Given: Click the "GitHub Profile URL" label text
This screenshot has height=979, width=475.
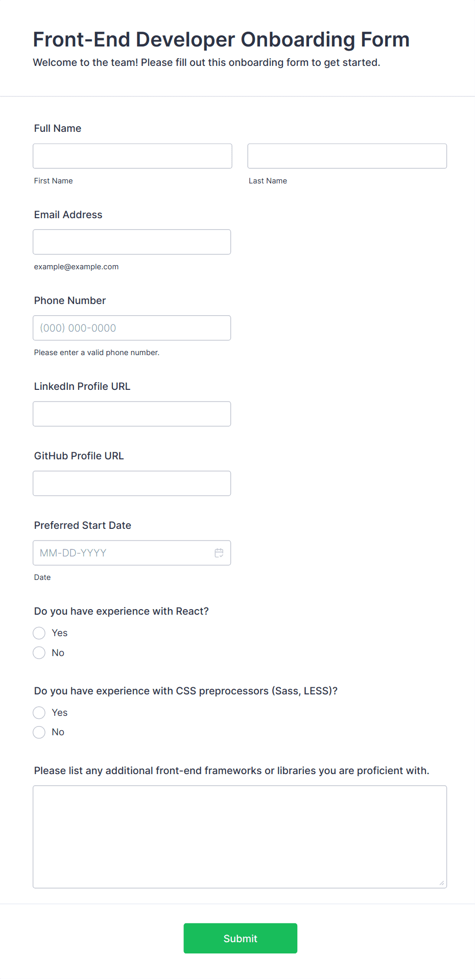Looking at the screenshot, I should 79,456.
